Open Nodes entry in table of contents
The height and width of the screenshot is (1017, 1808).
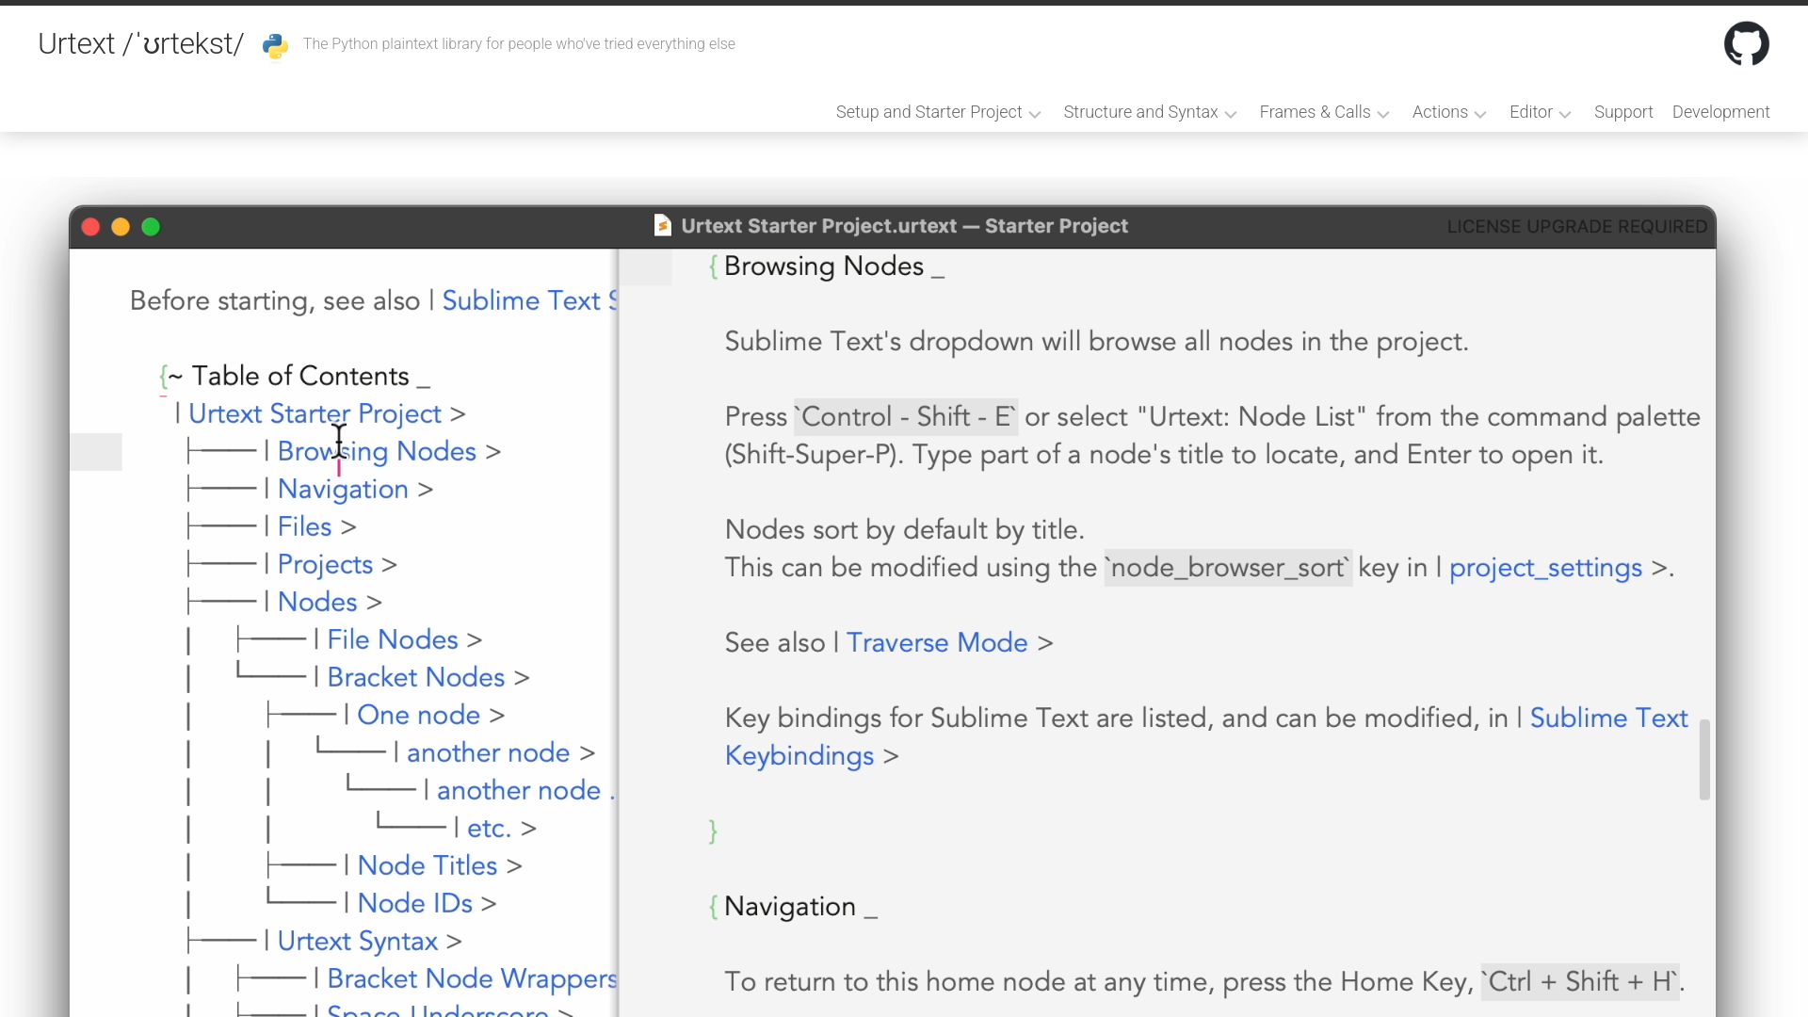coord(317,602)
